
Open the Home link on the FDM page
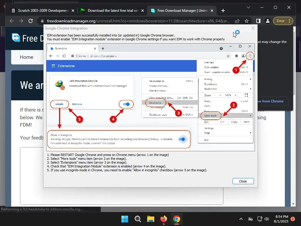coord(27,57)
